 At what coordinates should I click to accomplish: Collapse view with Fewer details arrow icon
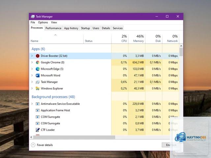33,145
